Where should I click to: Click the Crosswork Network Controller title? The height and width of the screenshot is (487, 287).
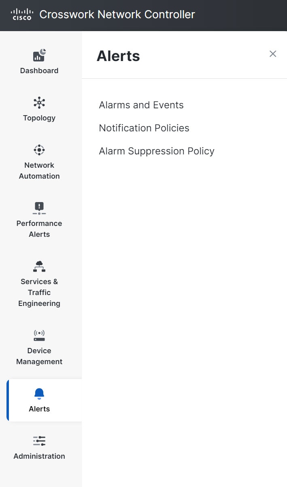tap(117, 15)
